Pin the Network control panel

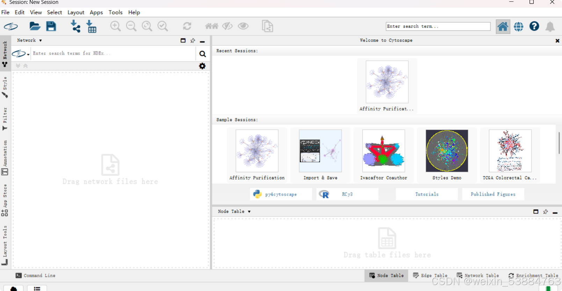point(193,41)
